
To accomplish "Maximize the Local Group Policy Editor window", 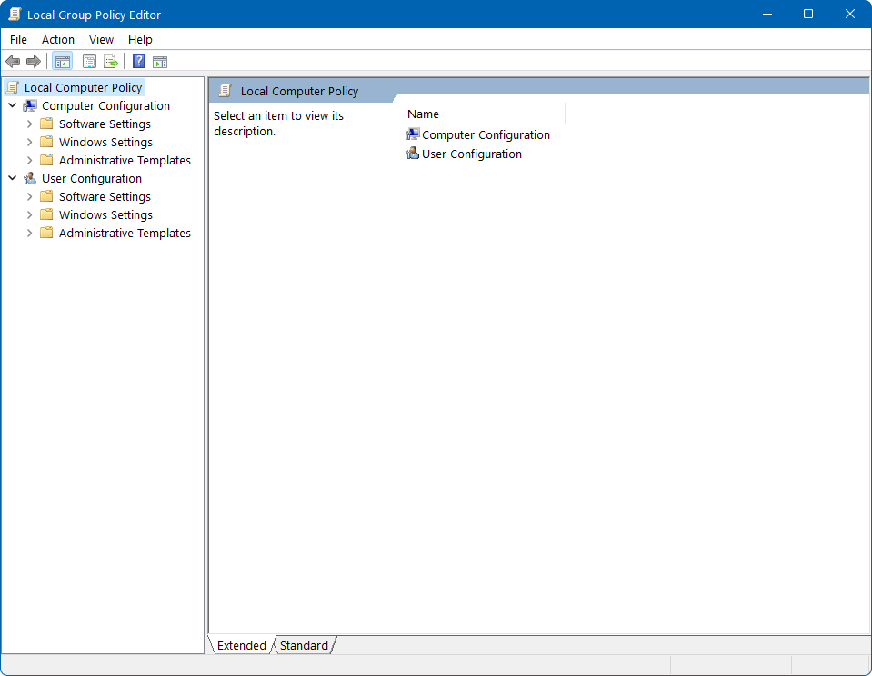I will pyautogui.click(x=808, y=14).
